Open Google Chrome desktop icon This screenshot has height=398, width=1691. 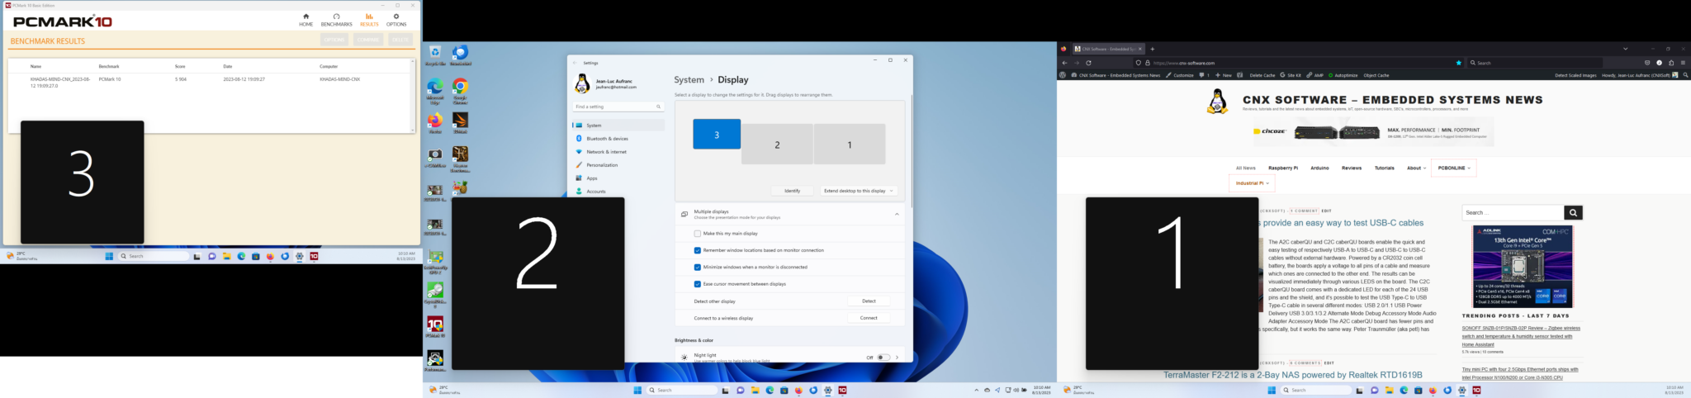point(461,89)
